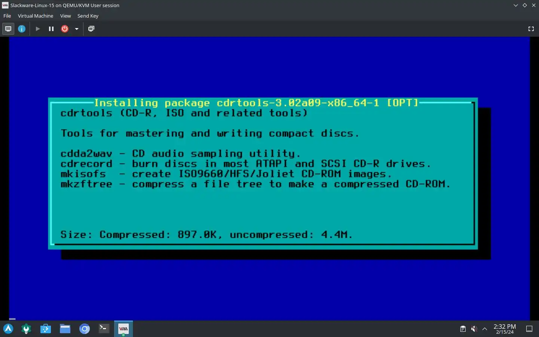The image size is (539, 337).
Task: Show the graphical console view
Action: coord(8,29)
